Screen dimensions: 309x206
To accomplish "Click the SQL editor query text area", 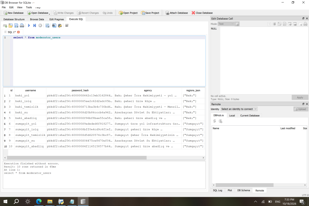I will (109, 61).
